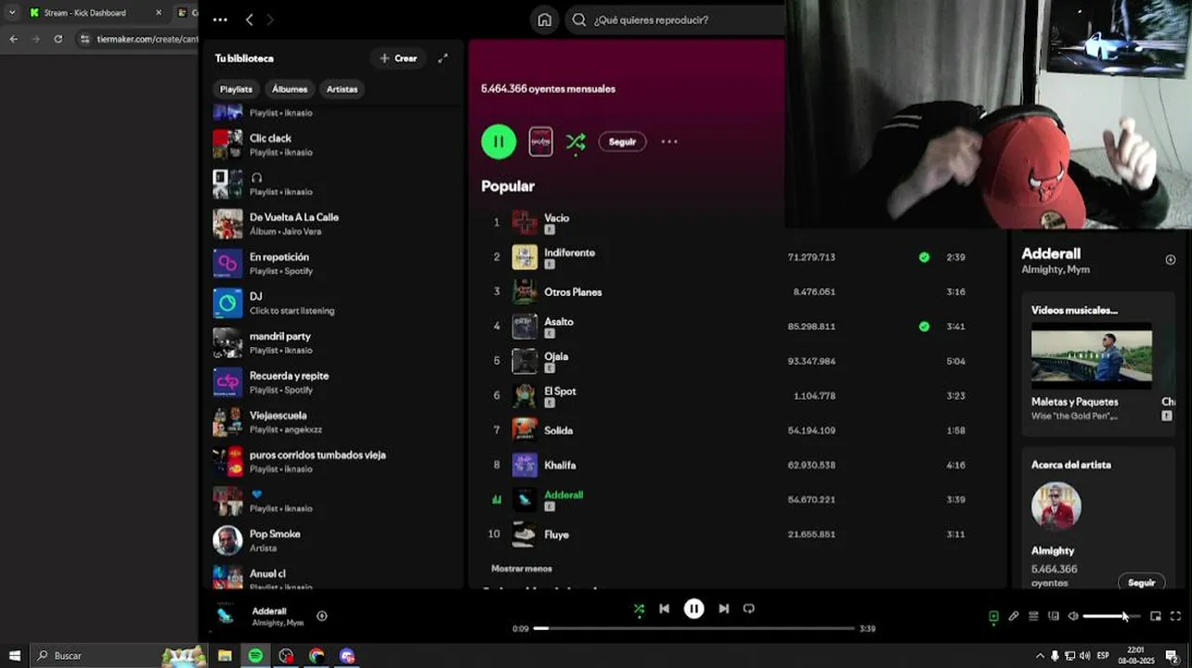Add the playing track via the bottom bar plus icon
The width and height of the screenshot is (1192, 668).
tap(322, 616)
